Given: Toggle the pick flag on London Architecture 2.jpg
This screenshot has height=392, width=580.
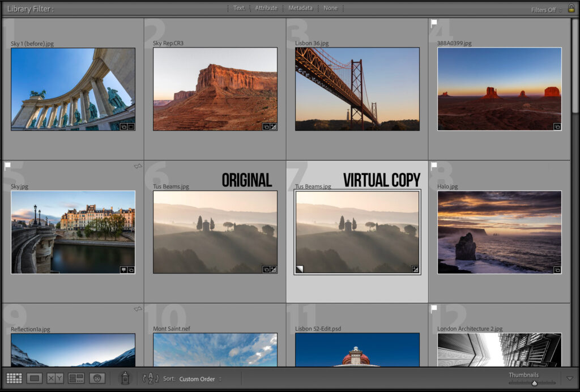Looking at the screenshot, I should click(434, 308).
